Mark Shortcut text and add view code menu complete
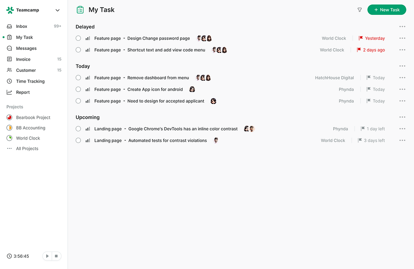Viewport: 414px width, 269px height. pyautogui.click(x=78, y=50)
